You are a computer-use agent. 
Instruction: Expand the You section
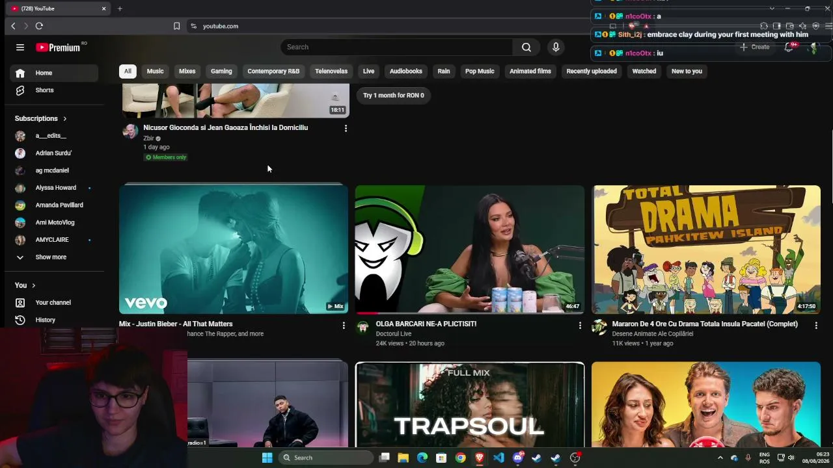[25, 285]
